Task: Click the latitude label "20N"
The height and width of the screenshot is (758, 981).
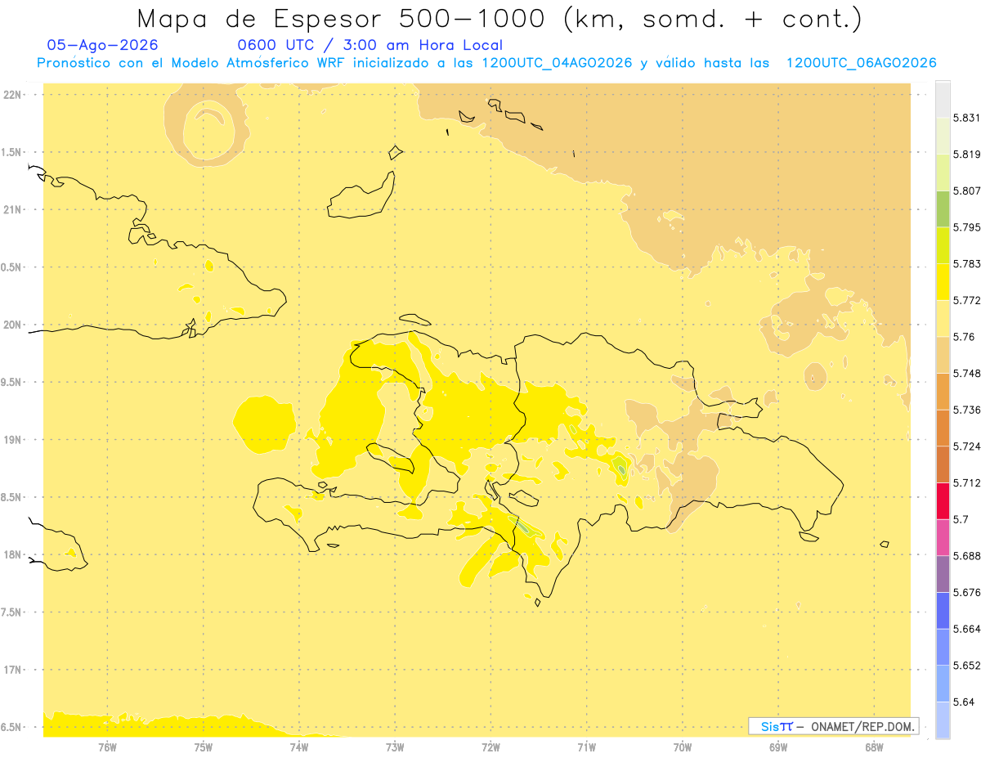Action: (x=13, y=325)
